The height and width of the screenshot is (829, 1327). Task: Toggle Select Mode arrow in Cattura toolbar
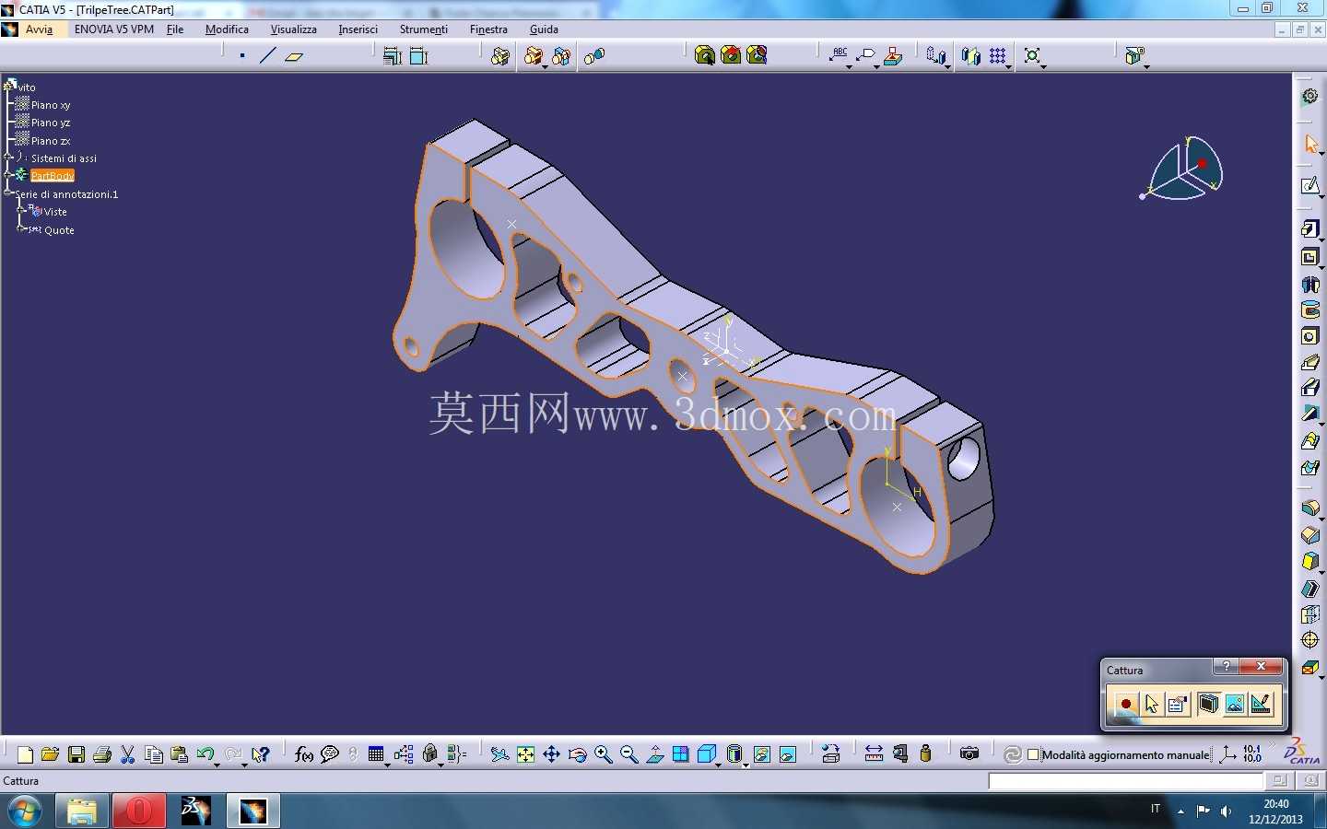tap(1151, 705)
